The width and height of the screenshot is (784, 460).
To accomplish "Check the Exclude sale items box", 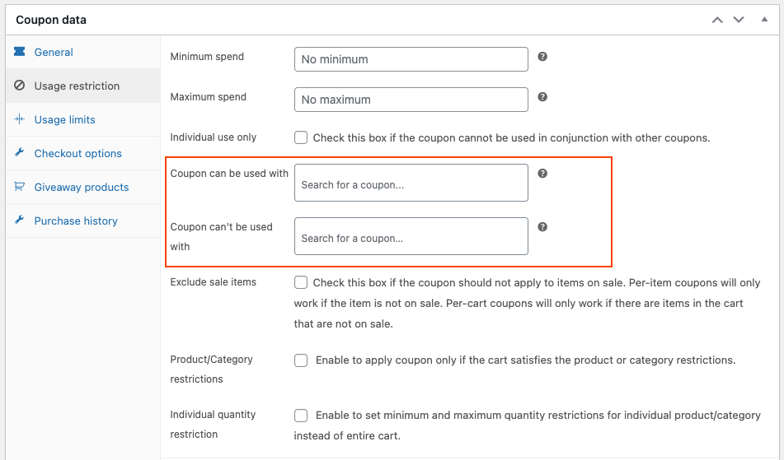I will (x=301, y=282).
